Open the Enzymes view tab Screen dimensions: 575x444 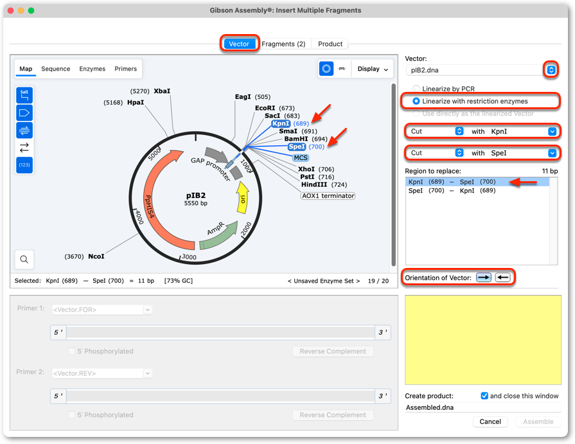click(x=92, y=69)
